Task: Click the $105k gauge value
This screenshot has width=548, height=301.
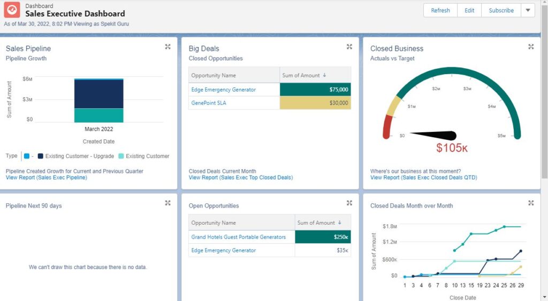Action: pos(452,148)
